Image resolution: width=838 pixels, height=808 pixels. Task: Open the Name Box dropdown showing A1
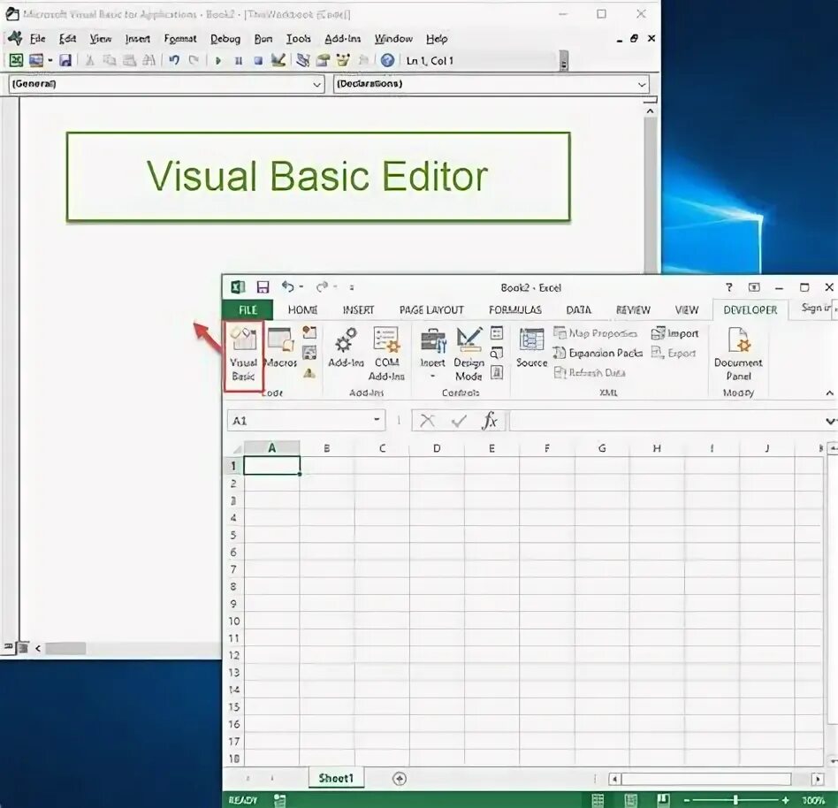click(377, 421)
